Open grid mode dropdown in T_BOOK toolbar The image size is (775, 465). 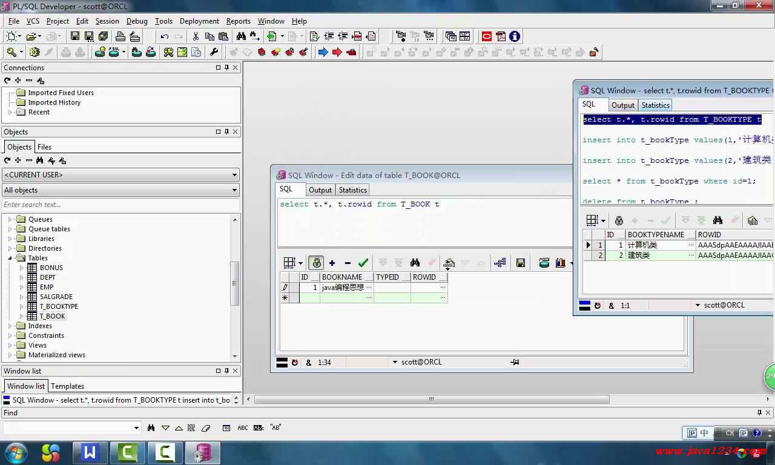coord(300,263)
